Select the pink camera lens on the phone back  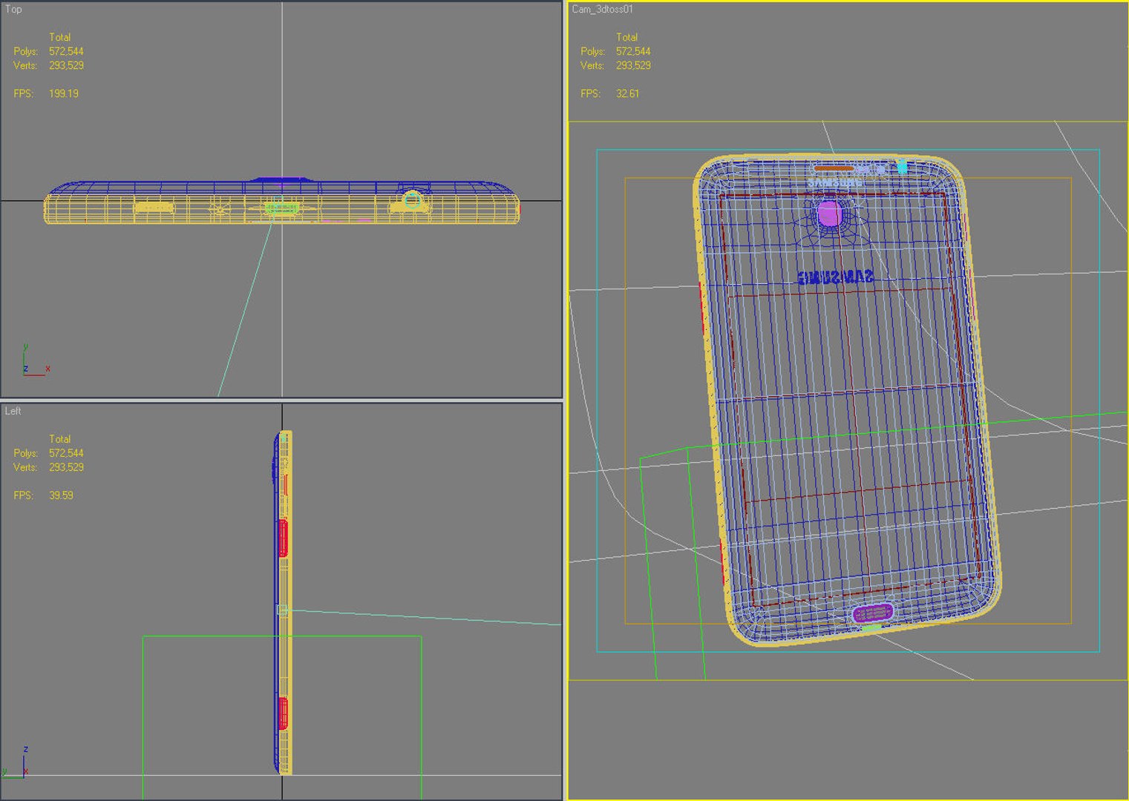pyautogui.click(x=829, y=214)
